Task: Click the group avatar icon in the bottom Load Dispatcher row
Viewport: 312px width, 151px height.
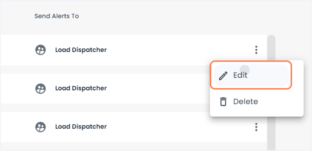Action: pyautogui.click(x=41, y=127)
